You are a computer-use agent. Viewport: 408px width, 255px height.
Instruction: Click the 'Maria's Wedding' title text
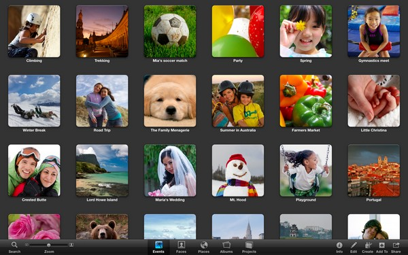click(x=170, y=200)
